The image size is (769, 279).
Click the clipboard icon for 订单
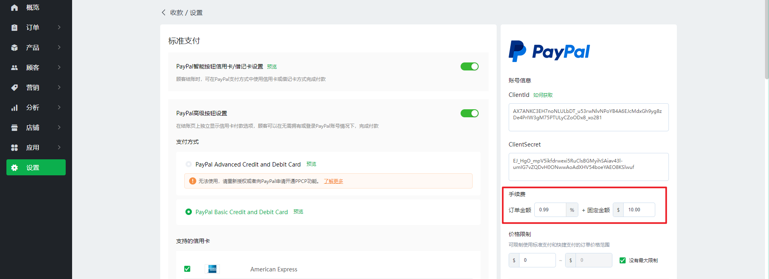pyautogui.click(x=14, y=28)
